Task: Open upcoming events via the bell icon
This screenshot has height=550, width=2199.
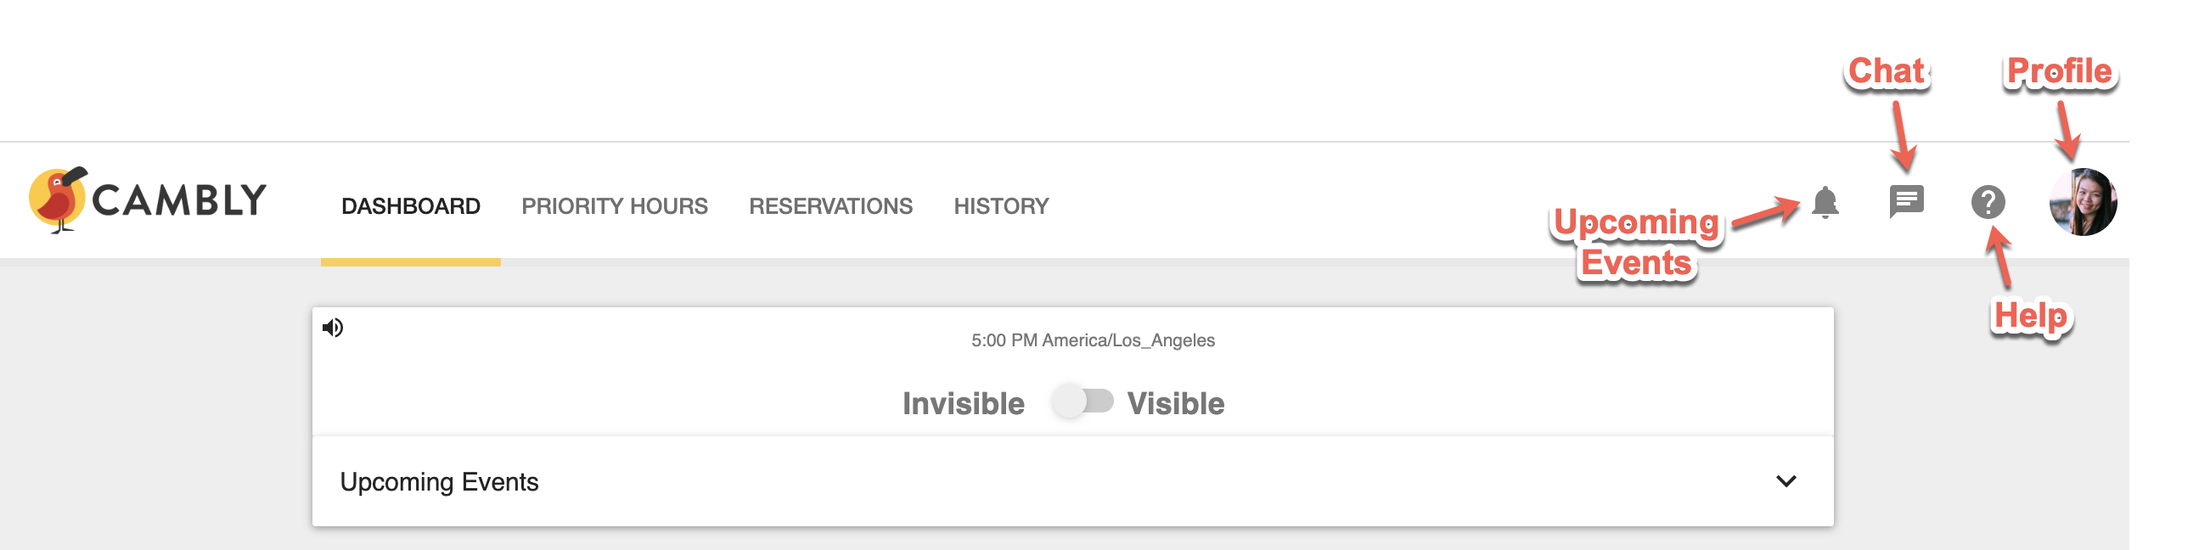Action: point(1825,202)
